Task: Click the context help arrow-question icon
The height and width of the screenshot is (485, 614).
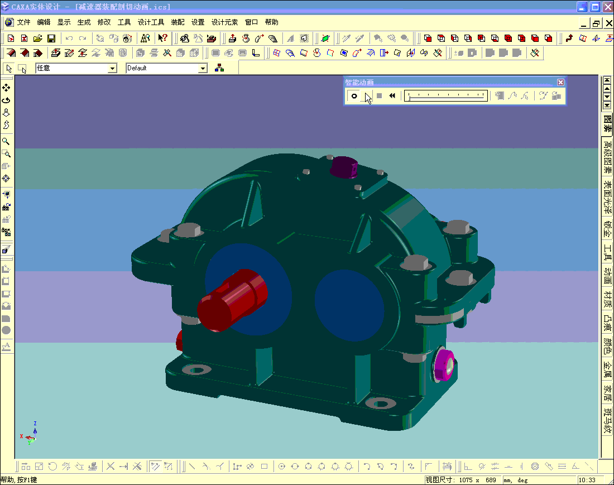Action: [162, 39]
